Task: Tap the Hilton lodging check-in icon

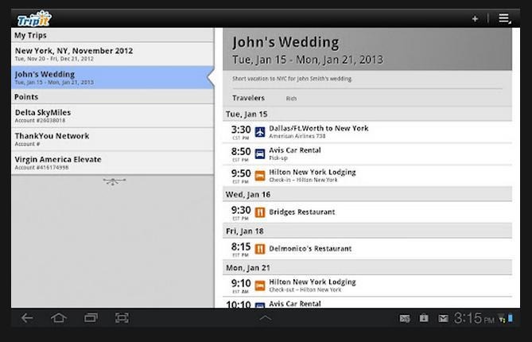Action: 259,176
